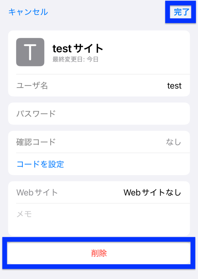The height and width of the screenshot is (279, 198).
Task: Tap the 今日 date text
Action: pos(93,59)
